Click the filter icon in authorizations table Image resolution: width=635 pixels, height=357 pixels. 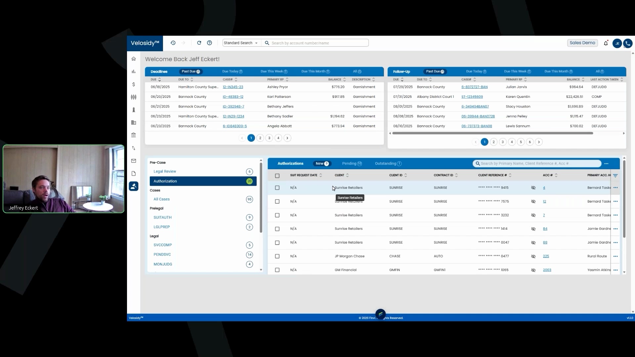[615, 176]
